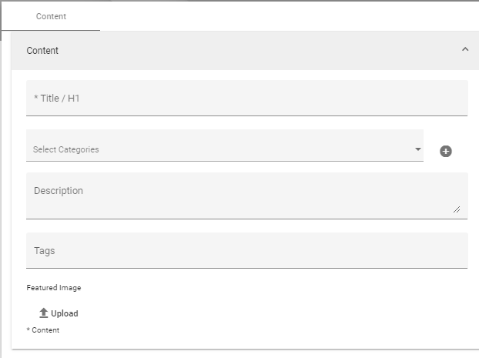Click the Content panel header title
This screenshot has height=358, width=479.
click(42, 50)
